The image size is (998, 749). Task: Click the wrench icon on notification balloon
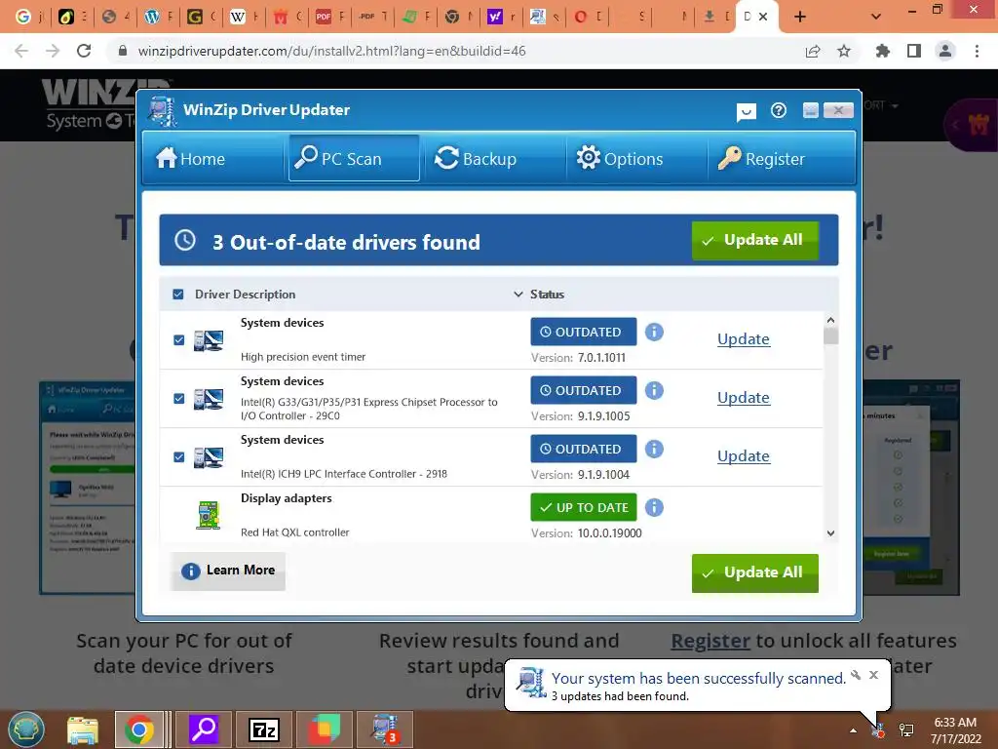(x=856, y=675)
